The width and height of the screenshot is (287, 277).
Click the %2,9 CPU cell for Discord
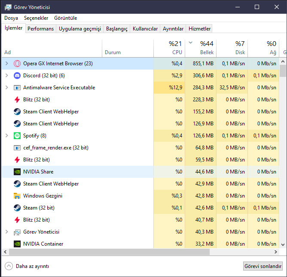[169, 76]
